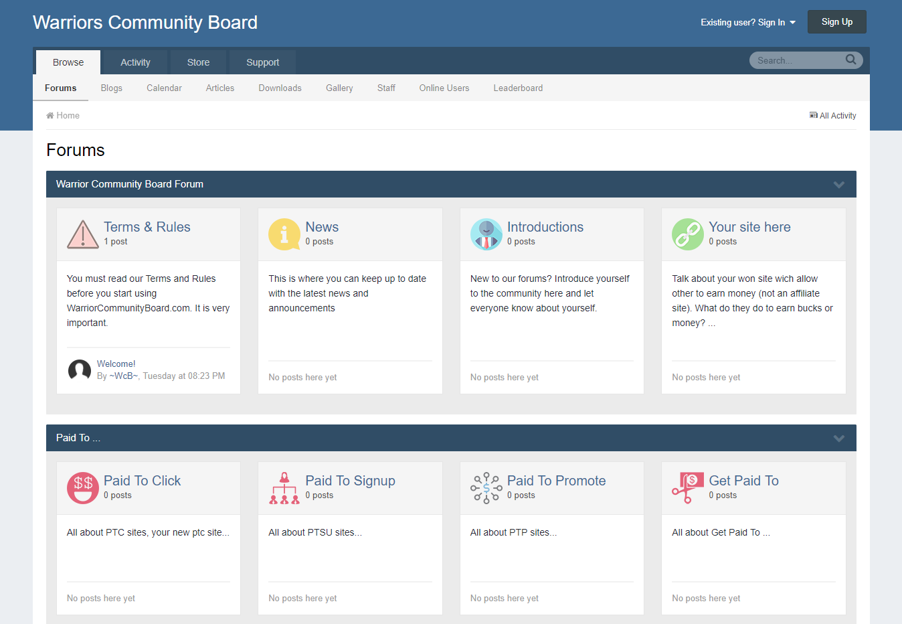Open the Existing user Sign In dropdown
This screenshot has height=624, width=902.
click(x=748, y=22)
